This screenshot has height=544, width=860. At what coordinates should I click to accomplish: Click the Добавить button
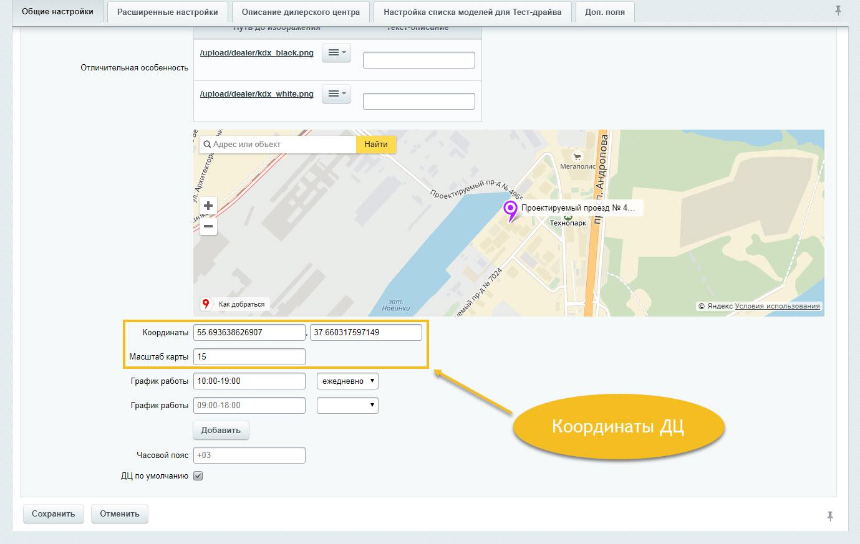point(221,430)
